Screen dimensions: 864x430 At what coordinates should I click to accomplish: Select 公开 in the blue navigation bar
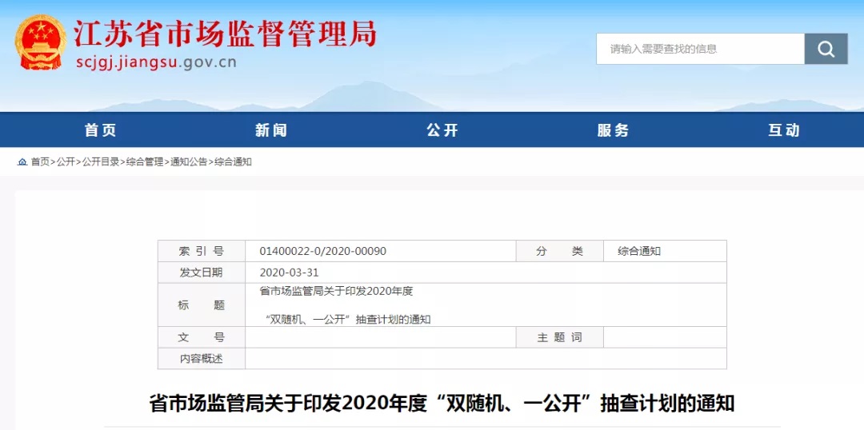(442, 130)
